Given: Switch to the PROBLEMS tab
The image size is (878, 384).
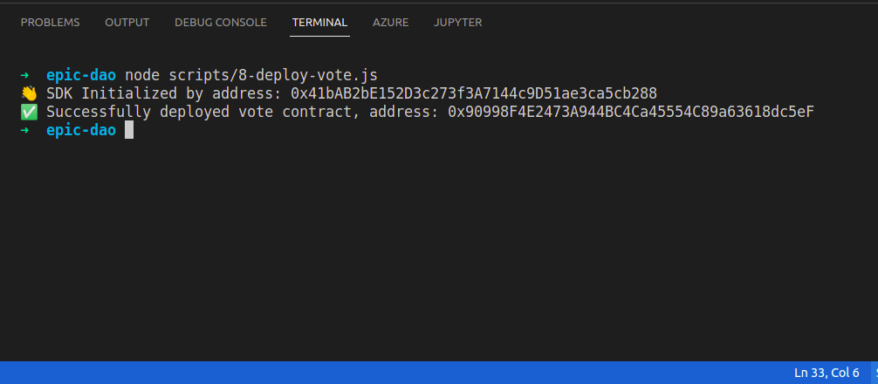Looking at the screenshot, I should click(50, 23).
